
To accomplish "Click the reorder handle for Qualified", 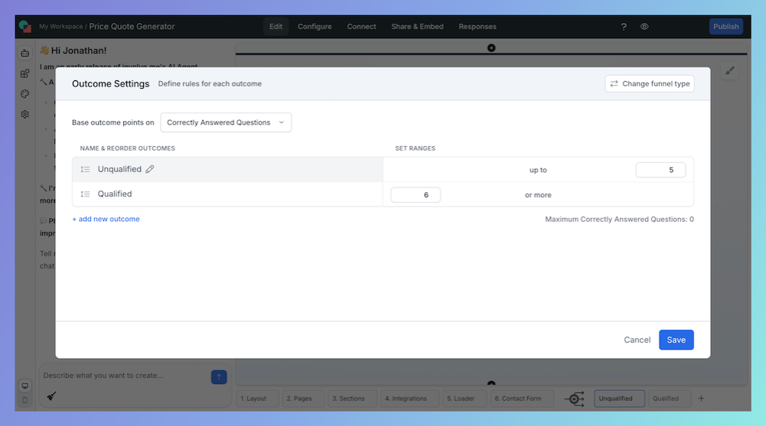I will [x=85, y=194].
